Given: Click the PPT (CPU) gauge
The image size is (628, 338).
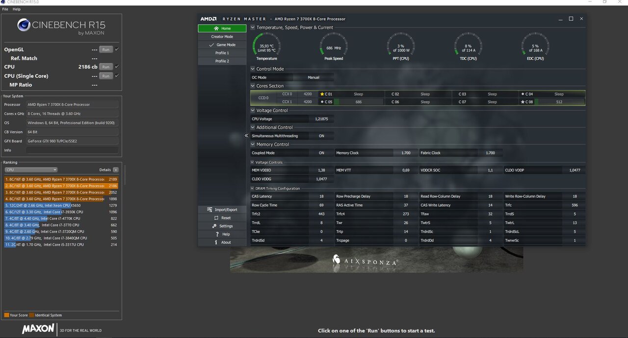Looking at the screenshot, I should tap(401, 47).
